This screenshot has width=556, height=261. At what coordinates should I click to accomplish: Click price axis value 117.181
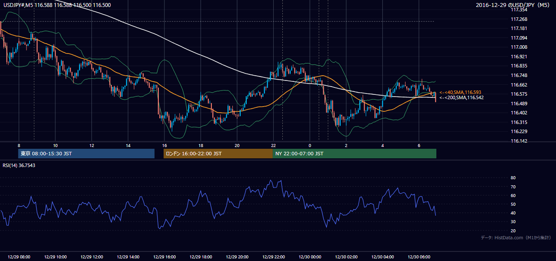tap(519, 28)
